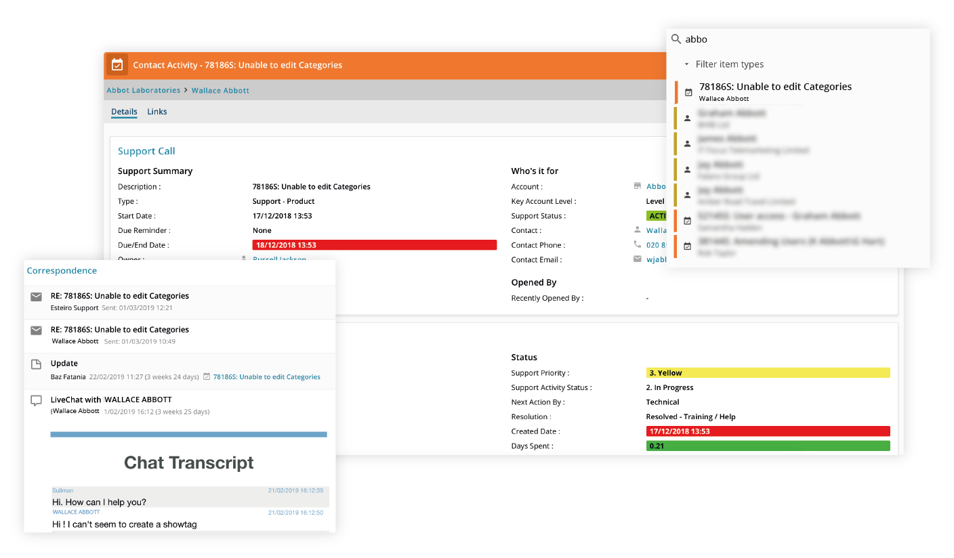Image resolution: width=954 pixels, height=558 pixels.
Task: Click the Description value '78186S: Unable to edit Categories'
Action: point(311,186)
